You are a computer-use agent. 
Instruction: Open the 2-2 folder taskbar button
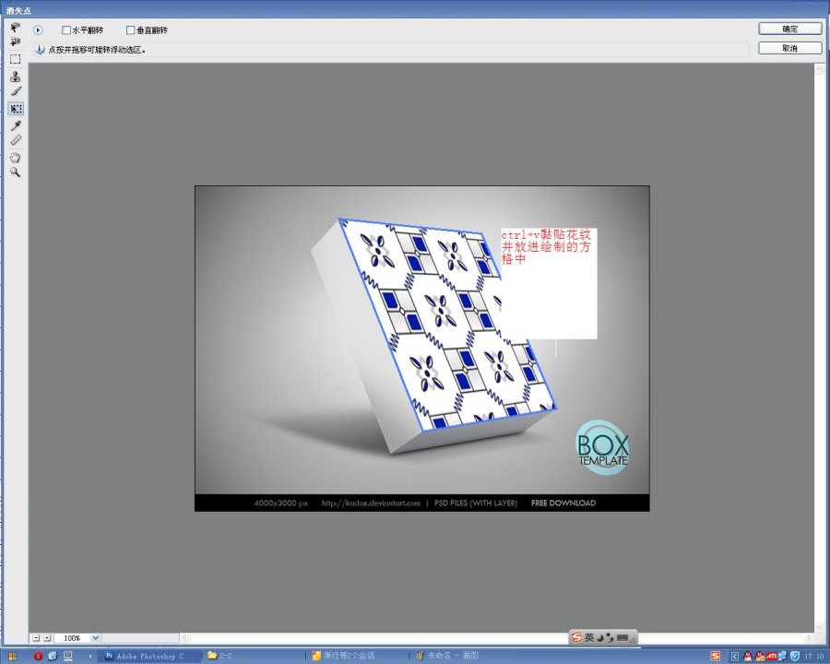[x=255, y=656]
